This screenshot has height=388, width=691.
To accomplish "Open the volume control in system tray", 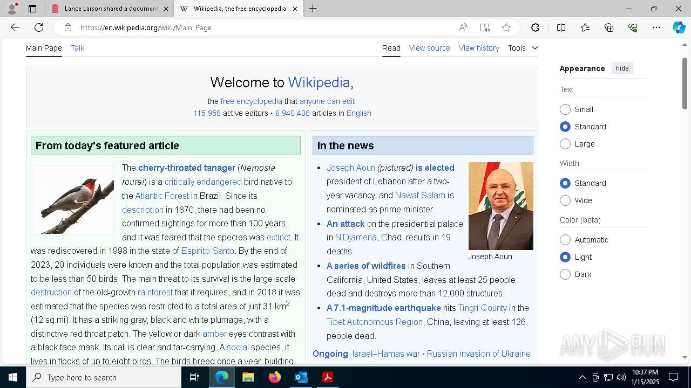I will [x=621, y=377].
